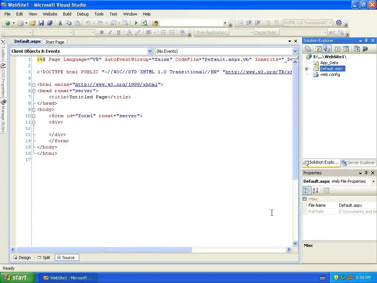377x283 pixels.
Task: Open the Client Objects & Events dropdown
Action: click(x=150, y=51)
